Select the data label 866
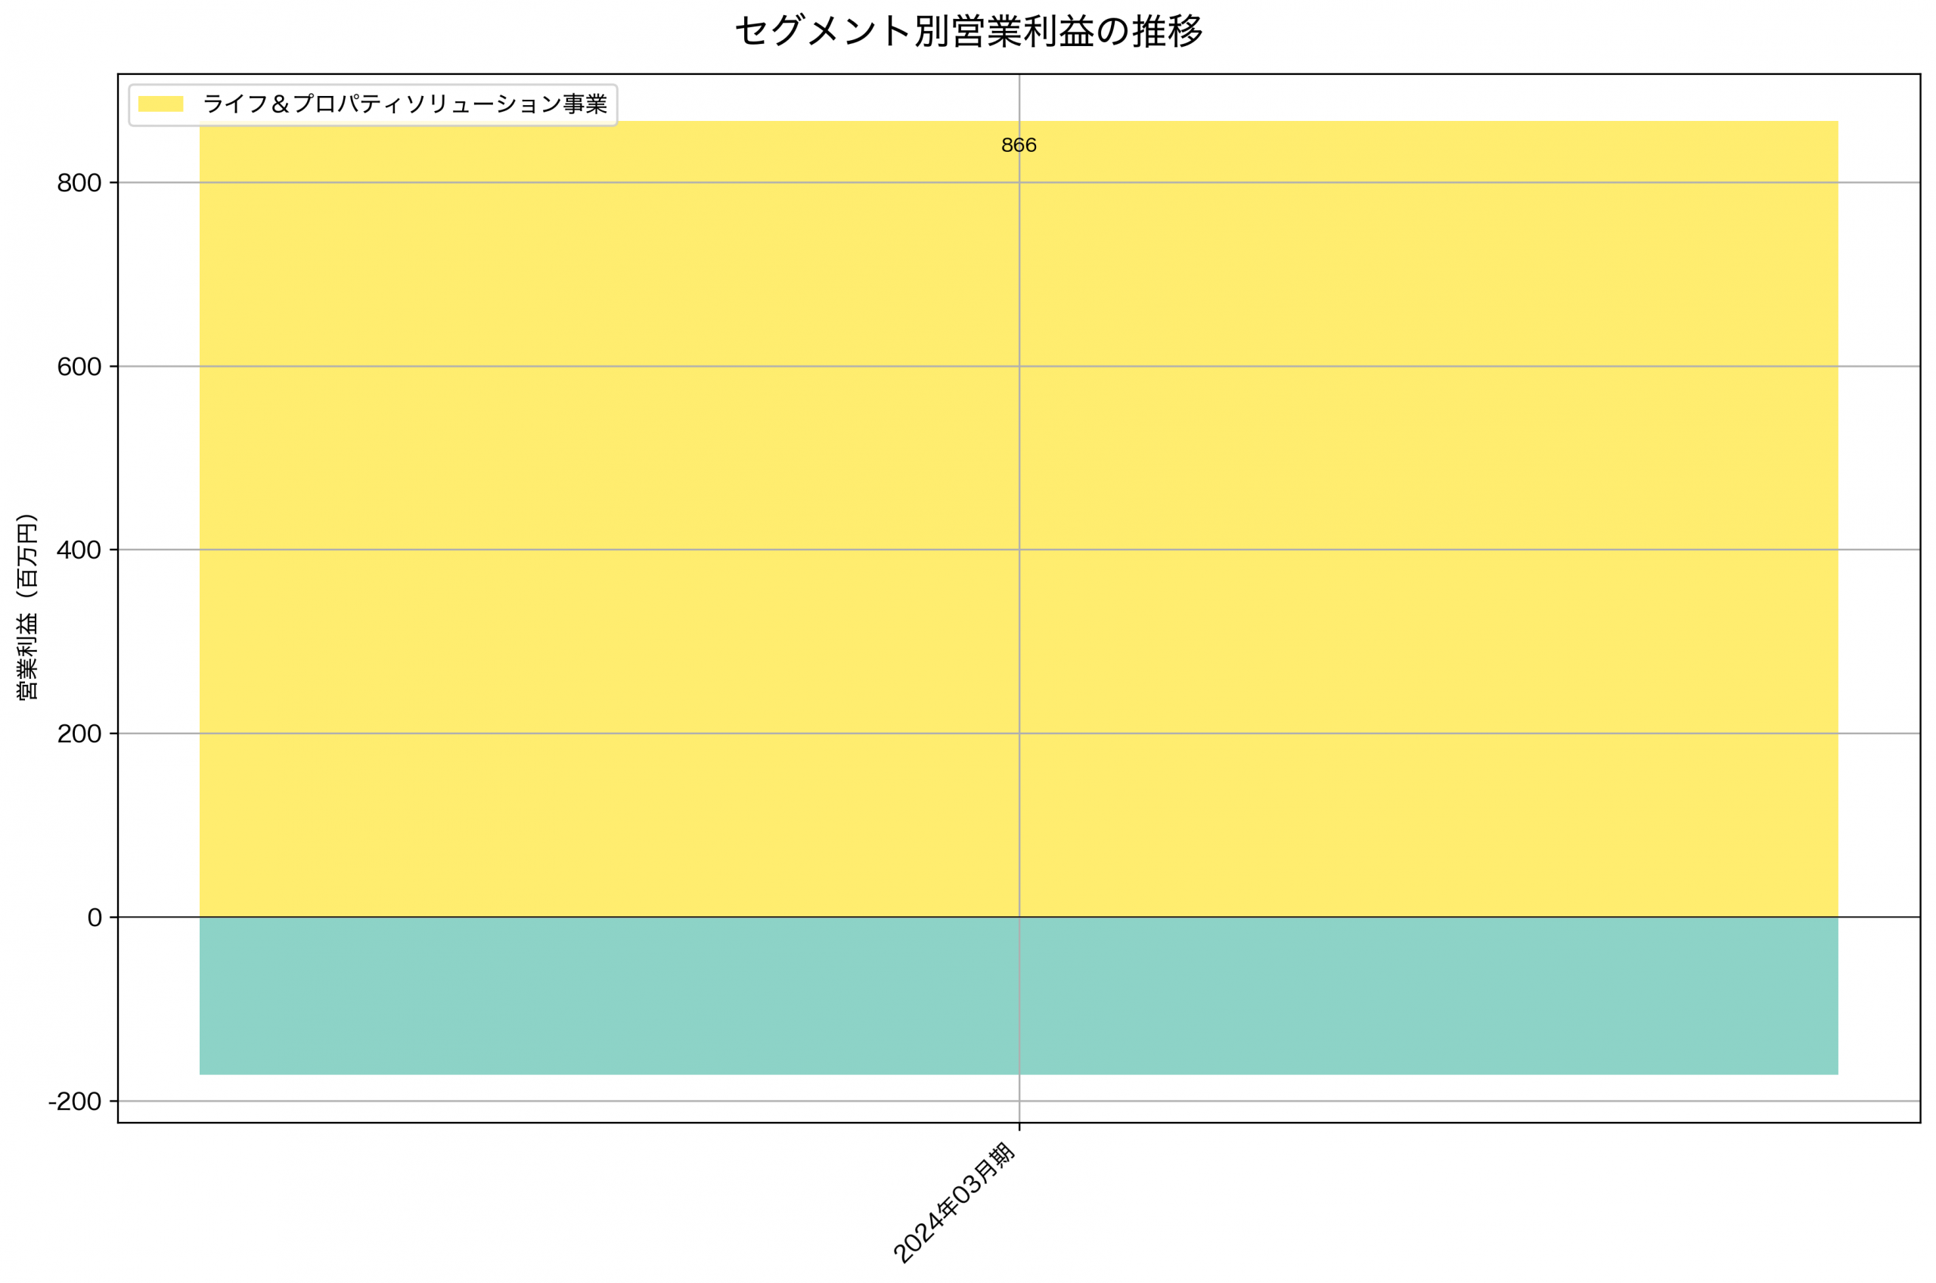The image size is (1936, 1283). (1017, 147)
